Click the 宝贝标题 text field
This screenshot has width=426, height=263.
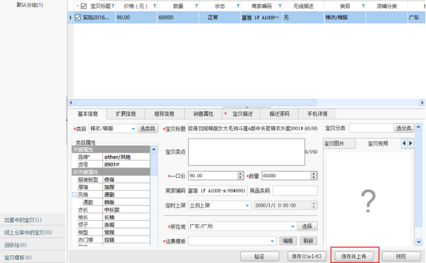pos(246,129)
